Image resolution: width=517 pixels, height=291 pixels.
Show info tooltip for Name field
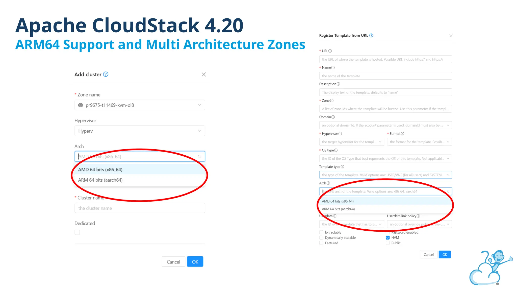333,68
